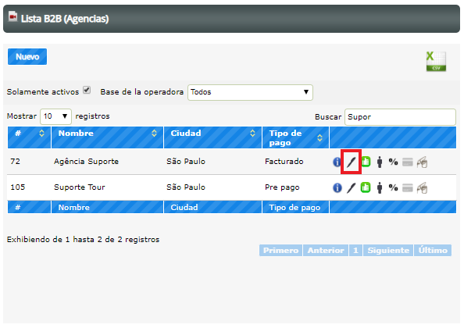Click the Nuevo button

[x=27, y=56]
